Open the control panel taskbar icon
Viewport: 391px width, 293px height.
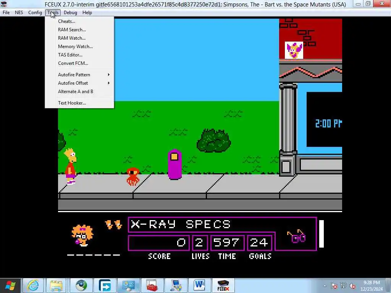(x=129, y=286)
